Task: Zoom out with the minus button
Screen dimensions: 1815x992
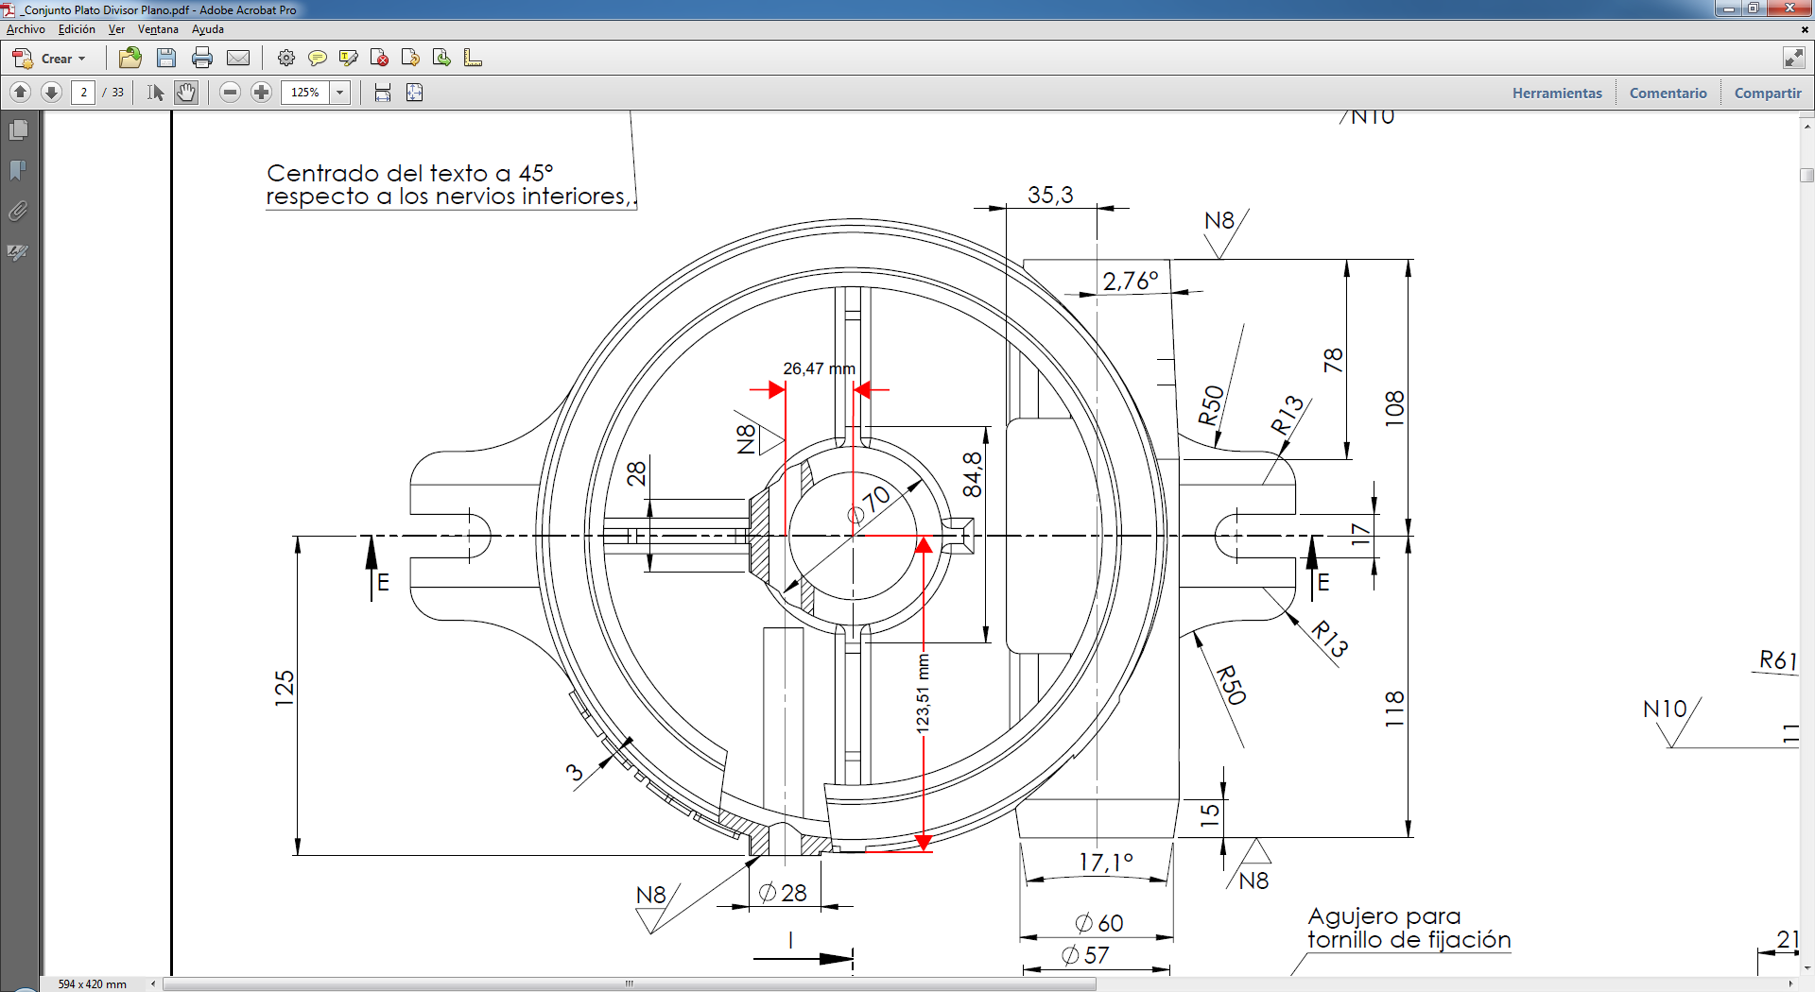Action: 230,93
